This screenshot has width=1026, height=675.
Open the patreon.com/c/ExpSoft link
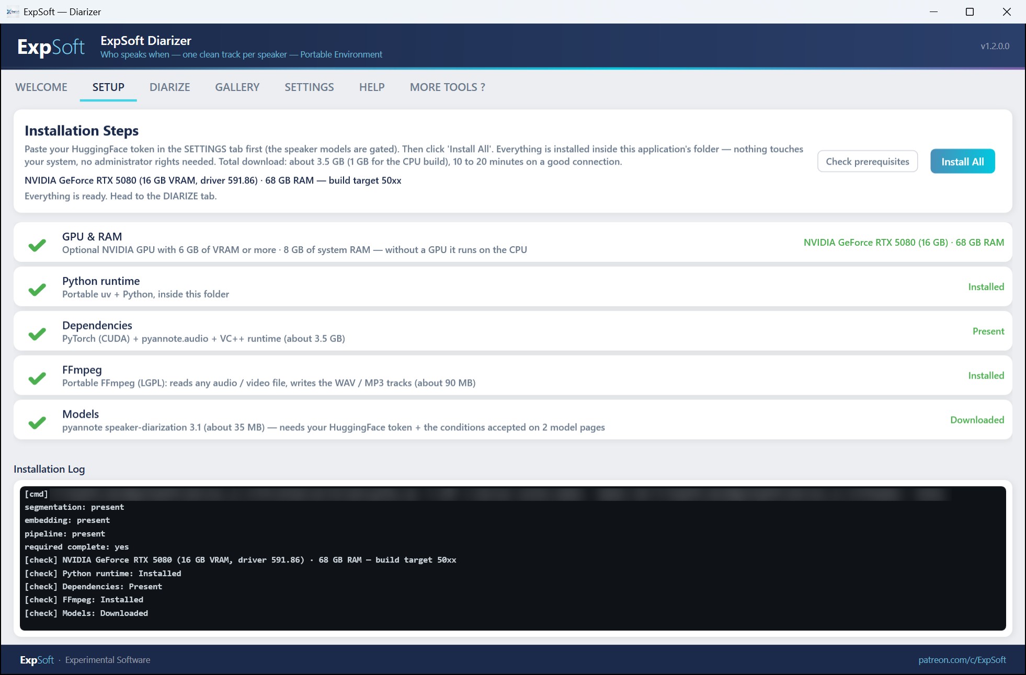pyautogui.click(x=962, y=660)
